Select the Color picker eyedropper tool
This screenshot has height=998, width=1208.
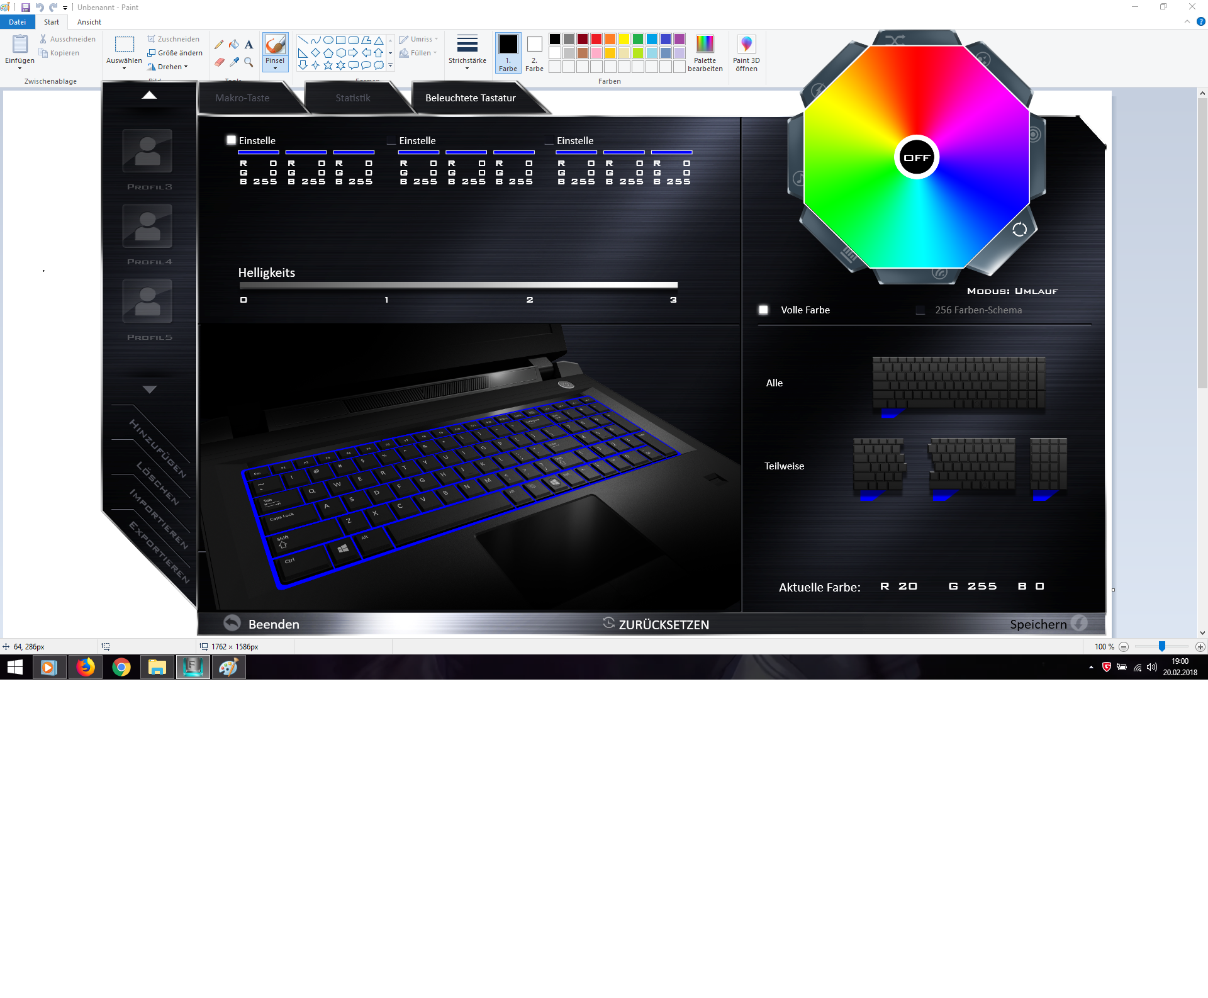pyautogui.click(x=234, y=62)
